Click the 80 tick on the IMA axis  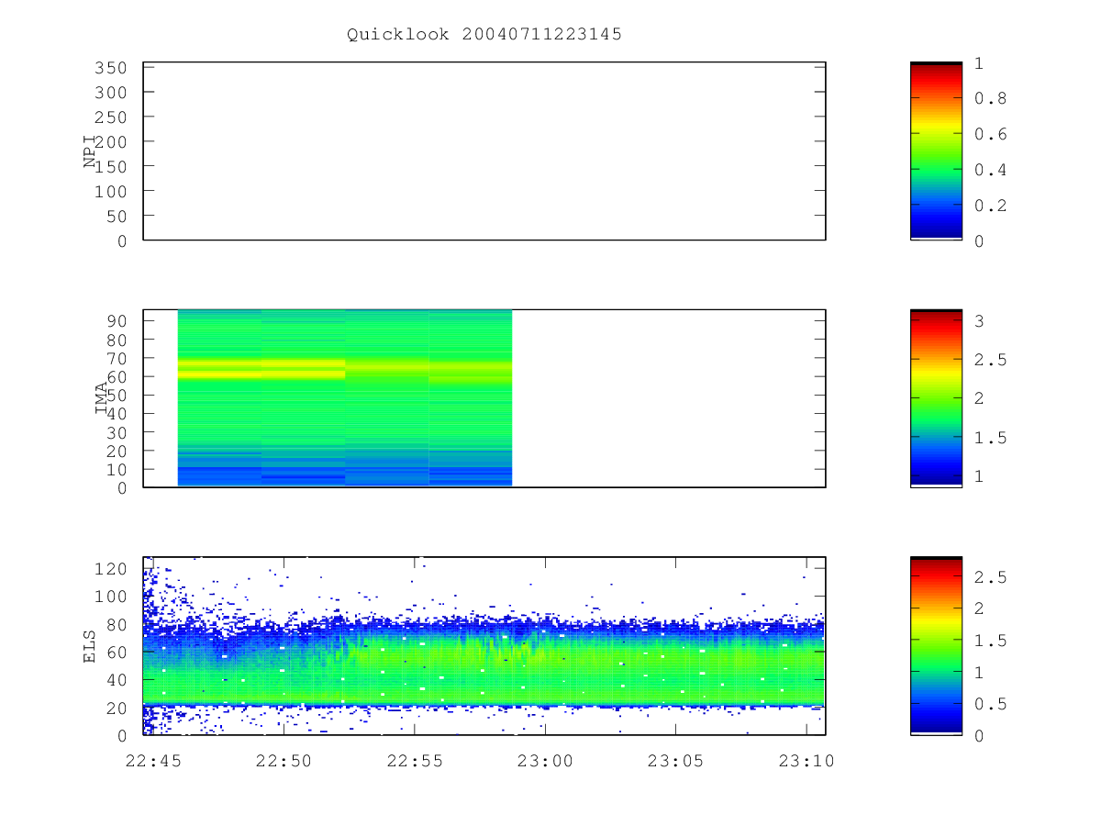point(117,339)
